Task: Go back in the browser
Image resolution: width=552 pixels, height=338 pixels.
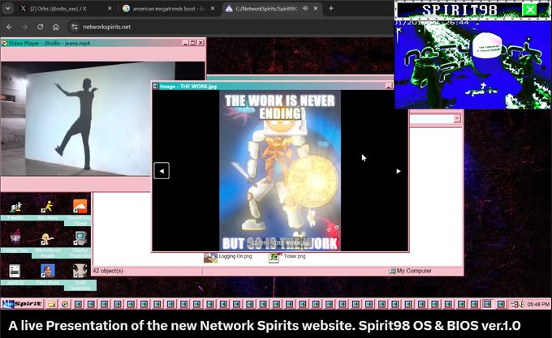Action: point(10,27)
